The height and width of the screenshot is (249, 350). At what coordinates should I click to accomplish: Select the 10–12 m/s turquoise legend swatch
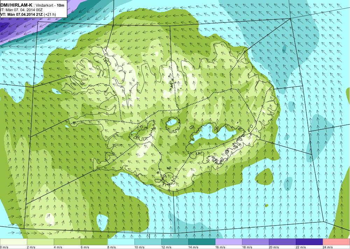pyautogui.click(x=148, y=242)
